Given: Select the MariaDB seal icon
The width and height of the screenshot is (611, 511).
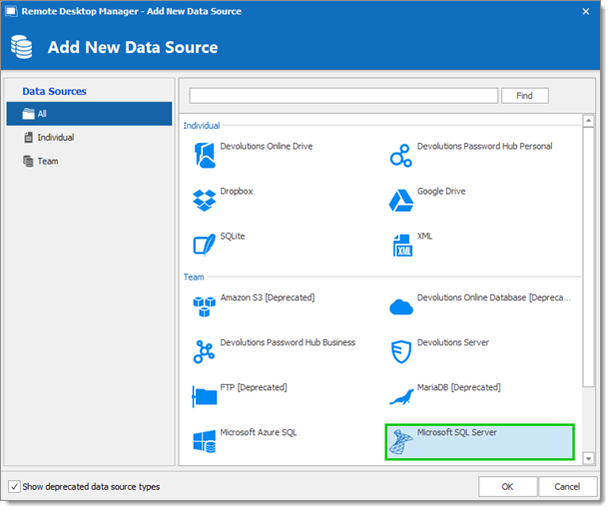Looking at the screenshot, I should pos(401,397).
